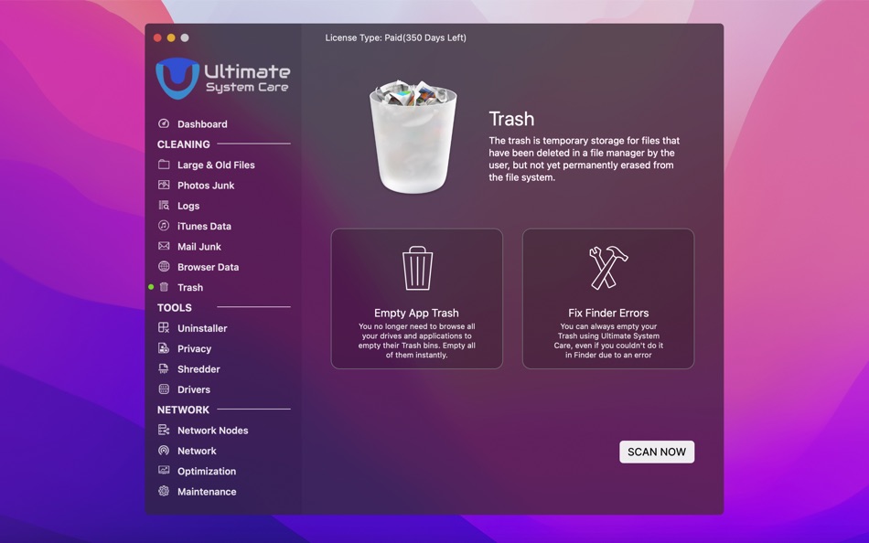The width and height of the screenshot is (869, 543).
Task: Click the large Trash heading text
Action: click(511, 119)
